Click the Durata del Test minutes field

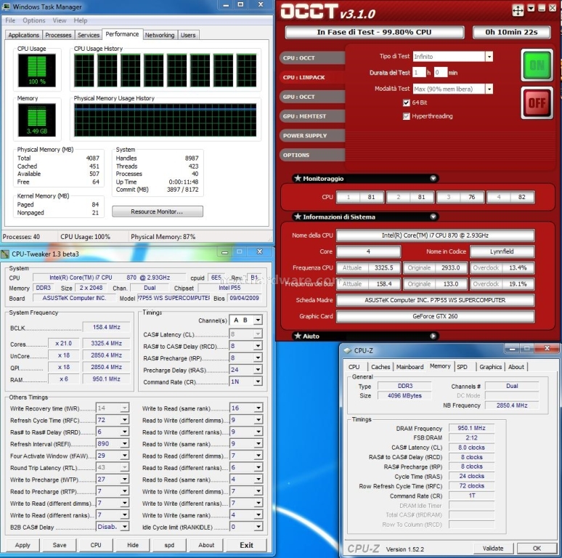[441, 73]
